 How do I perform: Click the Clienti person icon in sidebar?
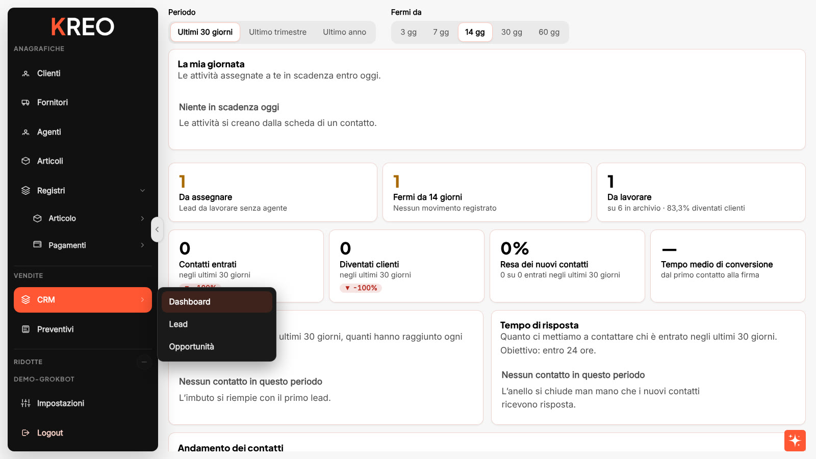[25, 73]
